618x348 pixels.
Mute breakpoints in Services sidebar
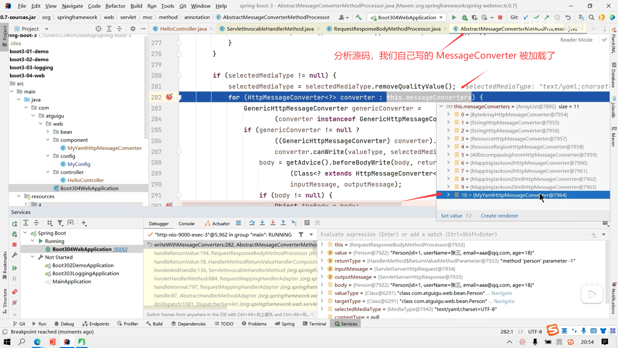click(14, 303)
